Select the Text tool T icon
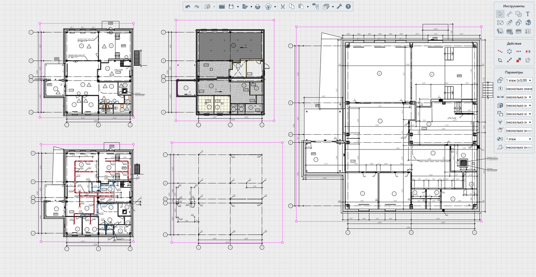The width and height of the screenshot is (536, 277). coord(528,14)
